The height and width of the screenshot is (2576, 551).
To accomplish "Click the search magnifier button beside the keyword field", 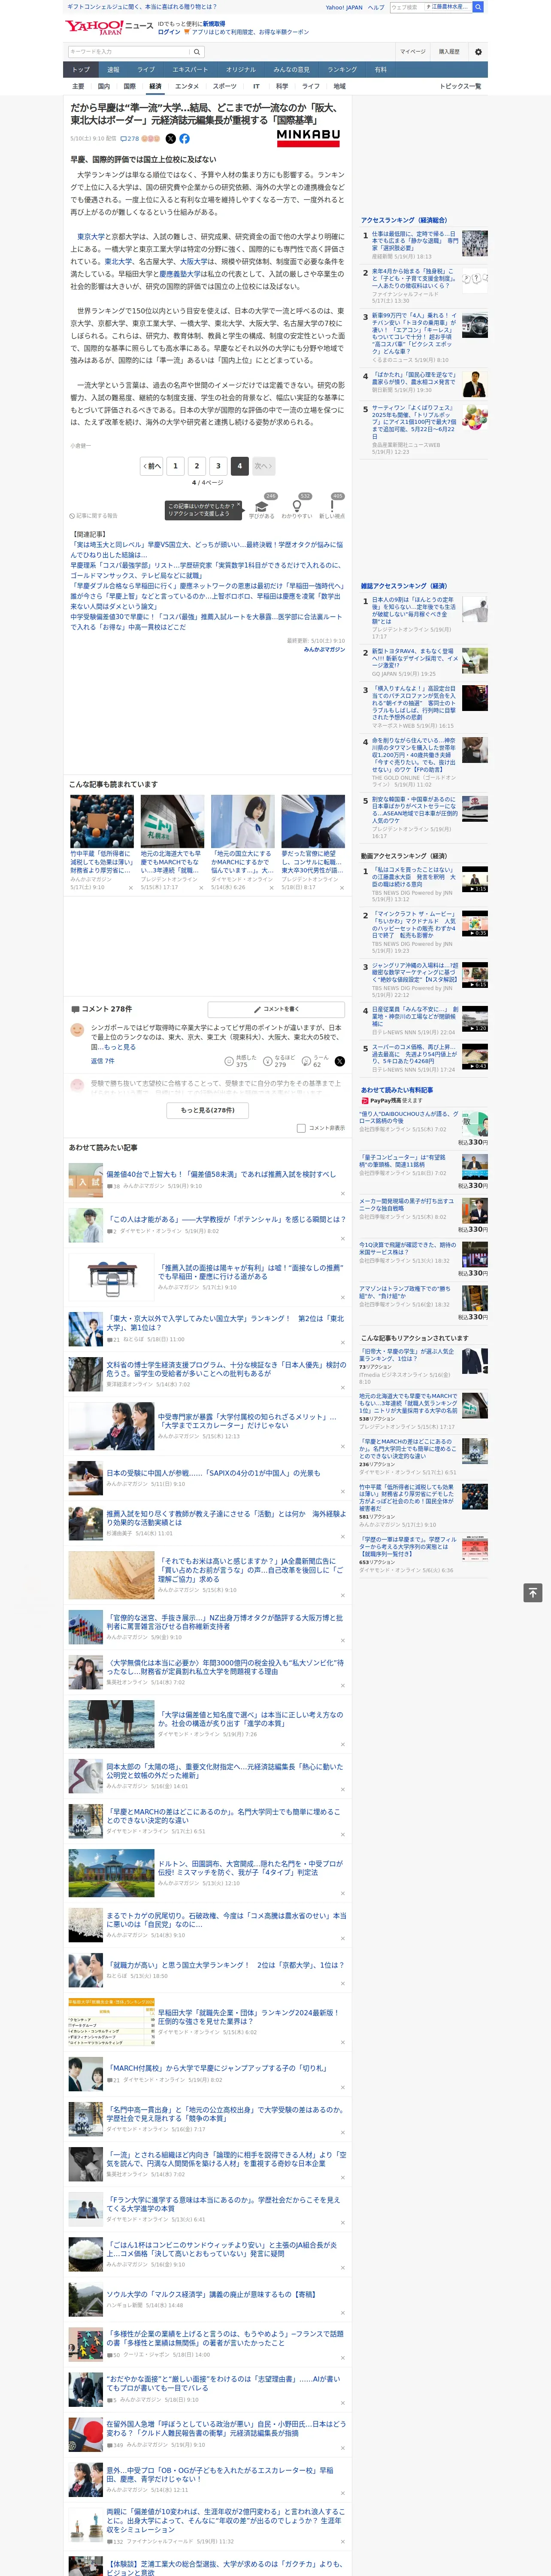I will click(x=197, y=51).
